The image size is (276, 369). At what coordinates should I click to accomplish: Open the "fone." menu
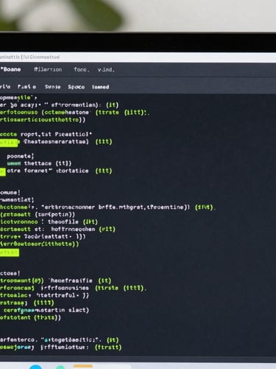[82, 69]
